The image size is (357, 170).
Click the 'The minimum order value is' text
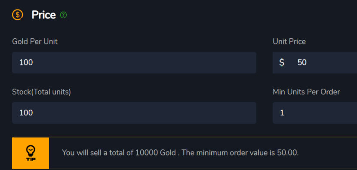pyautogui.click(x=228, y=153)
